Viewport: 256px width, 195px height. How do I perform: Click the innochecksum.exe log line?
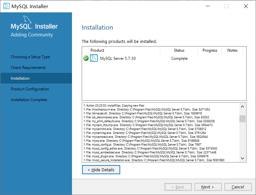click(x=147, y=110)
